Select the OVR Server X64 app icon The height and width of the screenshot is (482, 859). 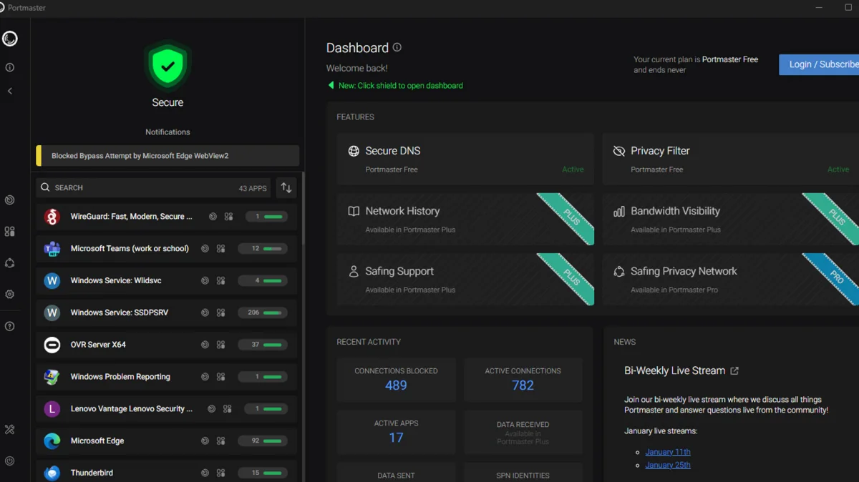pos(52,345)
